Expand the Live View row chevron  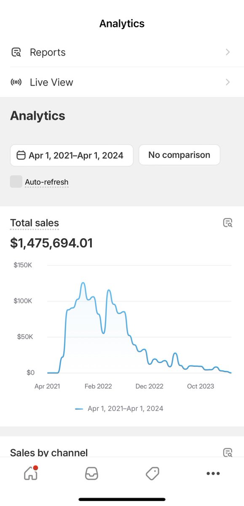(228, 82)
